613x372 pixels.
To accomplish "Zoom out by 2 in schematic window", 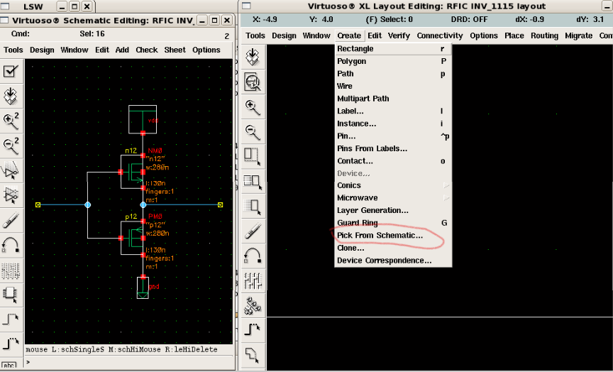I will pyautogui.click(x=11, y=145).
